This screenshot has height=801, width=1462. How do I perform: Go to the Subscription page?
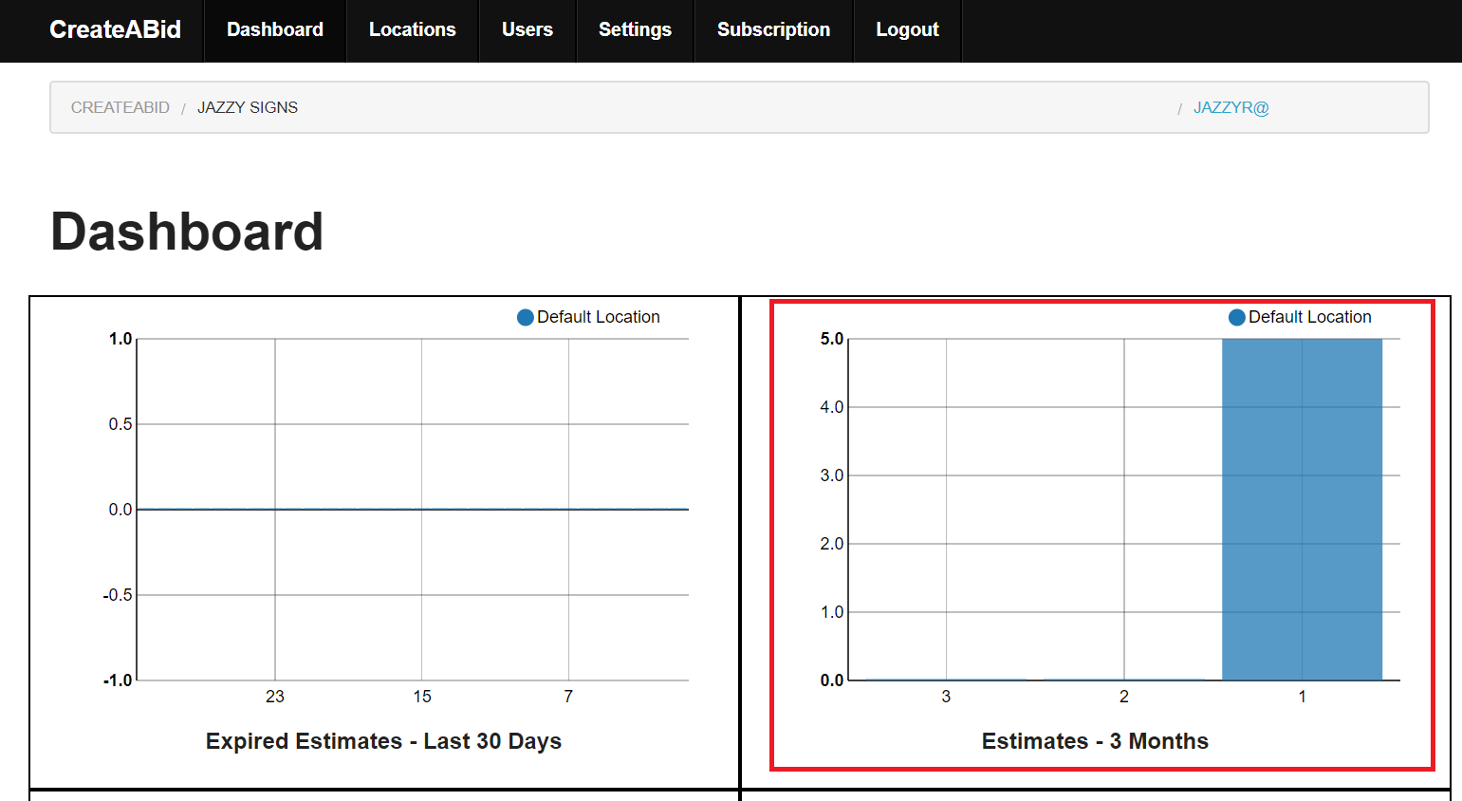pos(774,30)
